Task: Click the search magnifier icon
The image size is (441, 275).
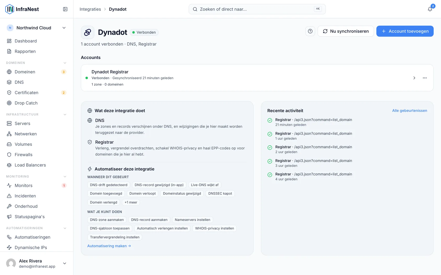Action: [195, 9]
